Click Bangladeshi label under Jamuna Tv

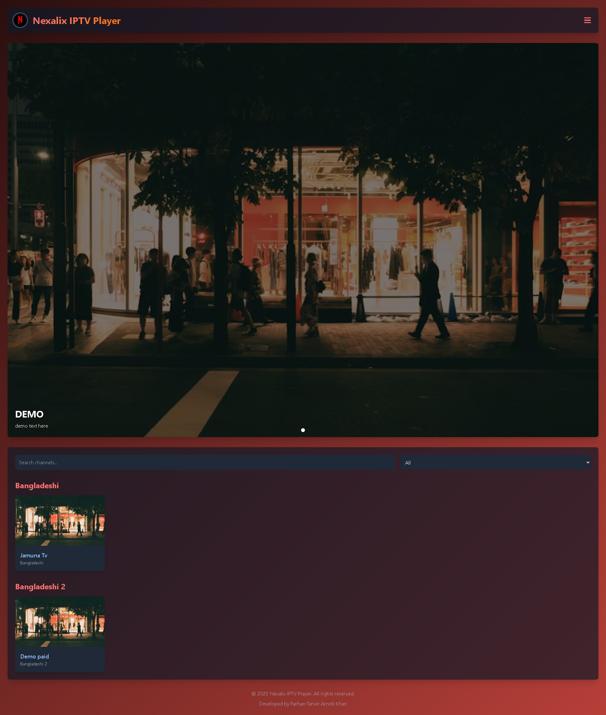click(x=32, y=563)
